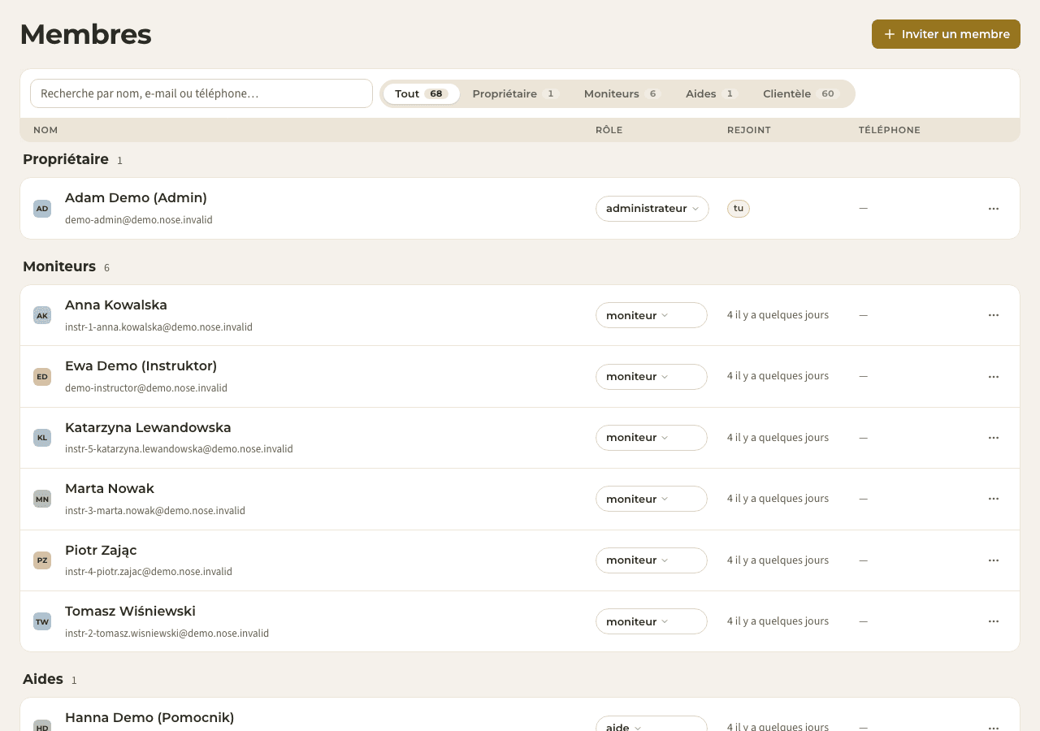Select the Aides filter tab

pyautogui.click(x=711, y=93)
